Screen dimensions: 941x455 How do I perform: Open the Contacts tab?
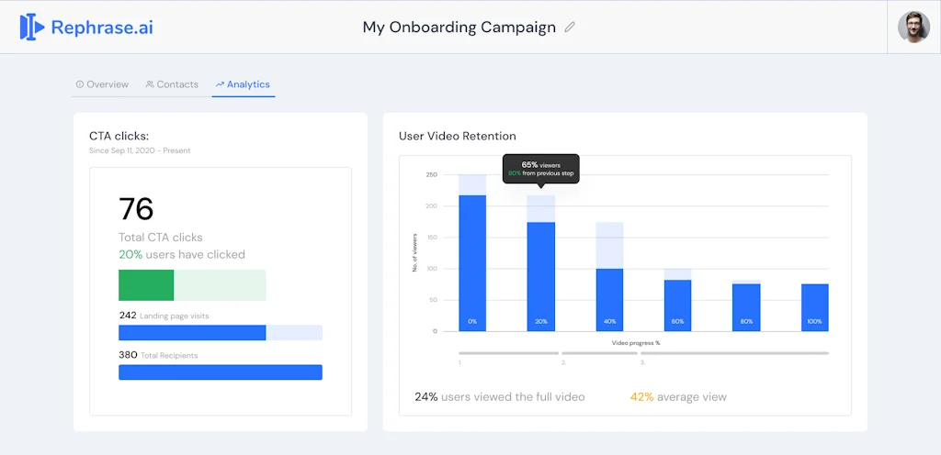(x=172, y=84)
